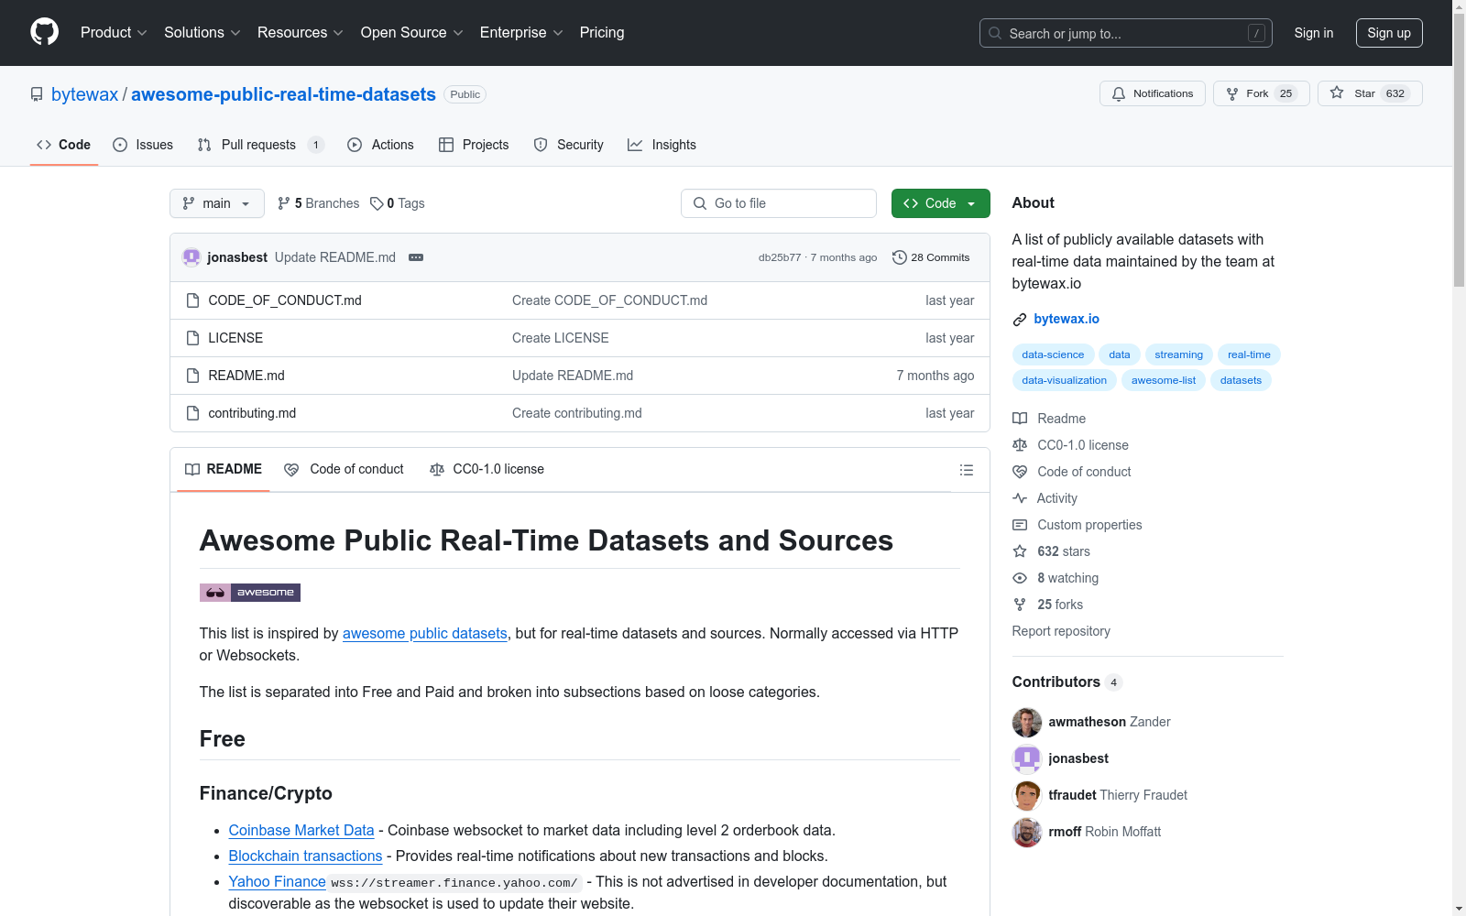
Task: Open the Pricing page
Action: [602, 33]
